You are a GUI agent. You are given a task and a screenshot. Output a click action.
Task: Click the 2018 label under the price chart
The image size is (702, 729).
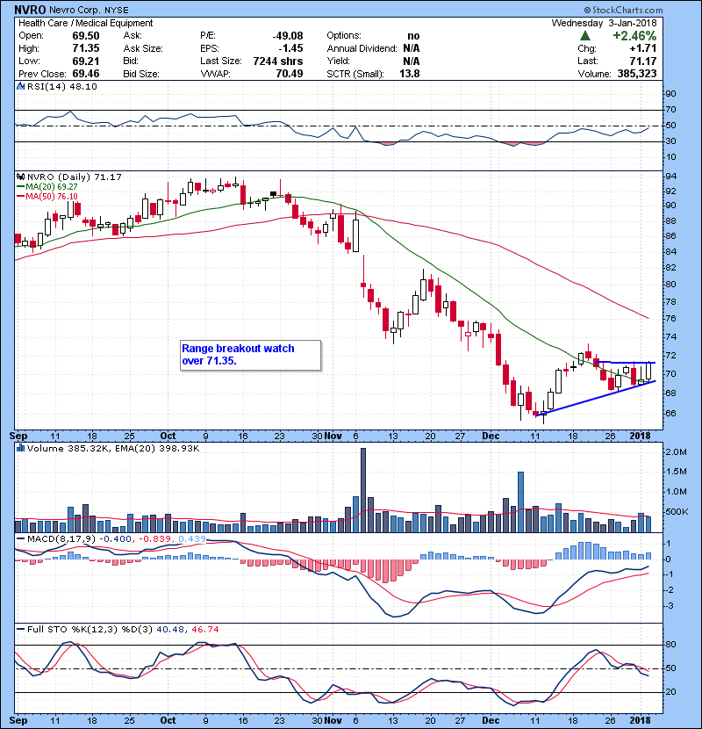pyautogui.click(x=641, y=436)
